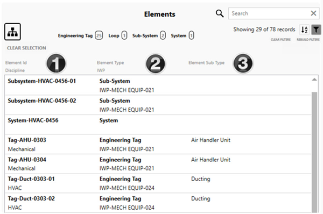
Task: Select the Tag-AHU-0303 element row
Action: (158, 144)
